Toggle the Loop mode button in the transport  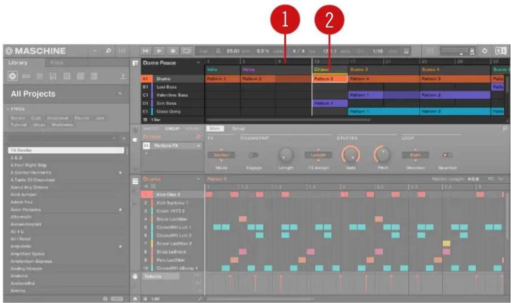(x=187, y=50)
